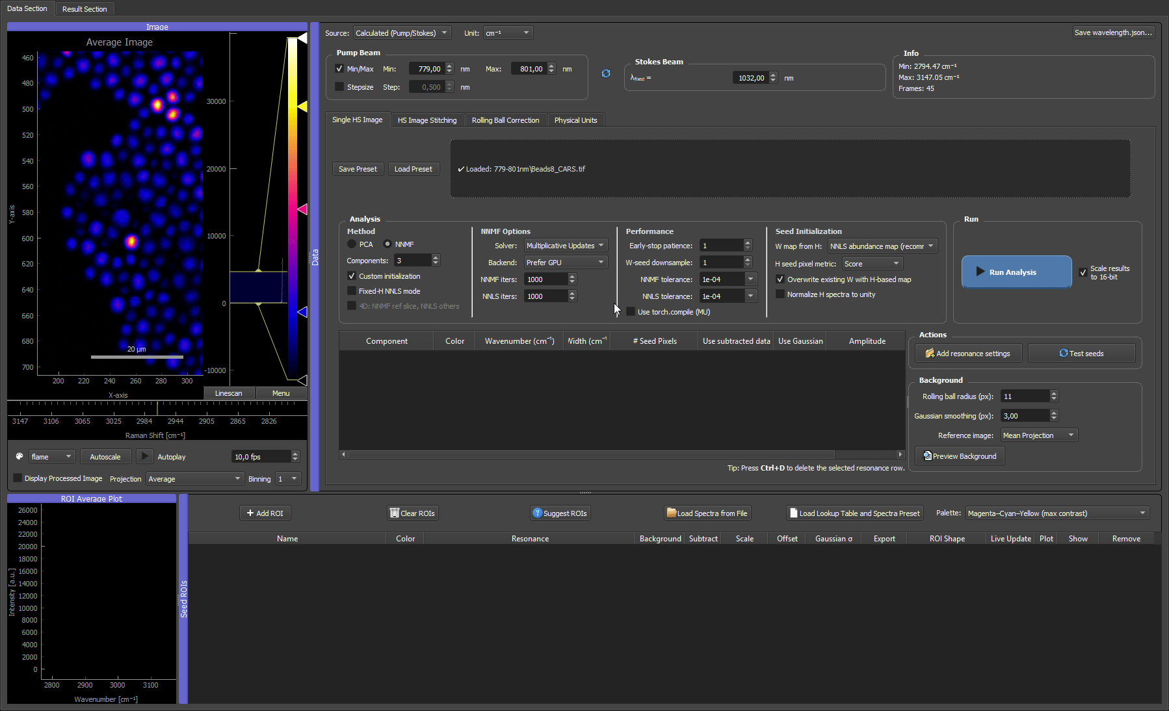The width and height of the screenshot is (1169, 711).
Task: Click the Gaussian smoothing stepper arrows
Action: (x=1054, y=416)
